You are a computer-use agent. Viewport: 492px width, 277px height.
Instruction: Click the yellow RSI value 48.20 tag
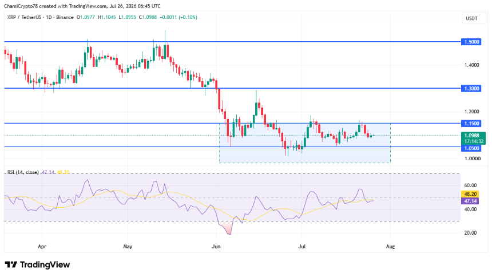tap(470, 194)
